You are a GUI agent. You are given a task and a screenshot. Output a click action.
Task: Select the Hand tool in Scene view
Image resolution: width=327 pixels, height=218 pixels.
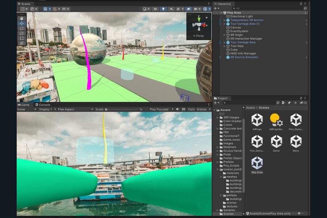(x=21, y=19)
